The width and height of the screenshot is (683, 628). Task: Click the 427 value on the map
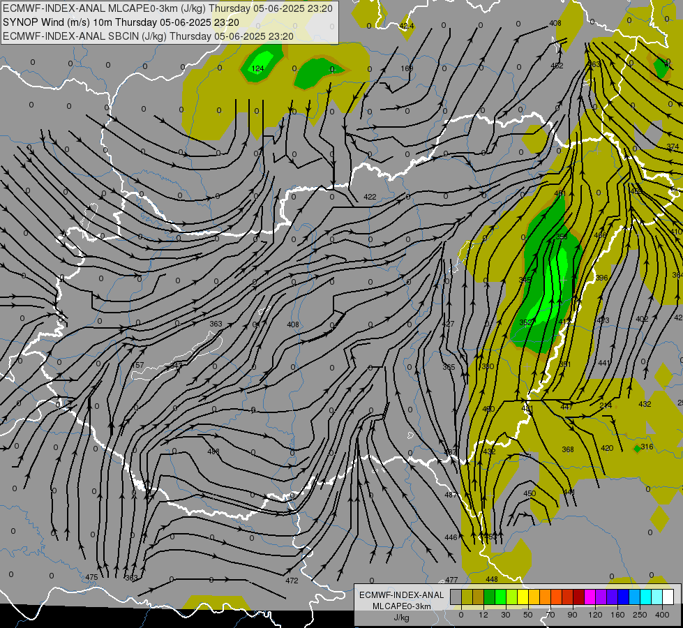coord(448,324)
